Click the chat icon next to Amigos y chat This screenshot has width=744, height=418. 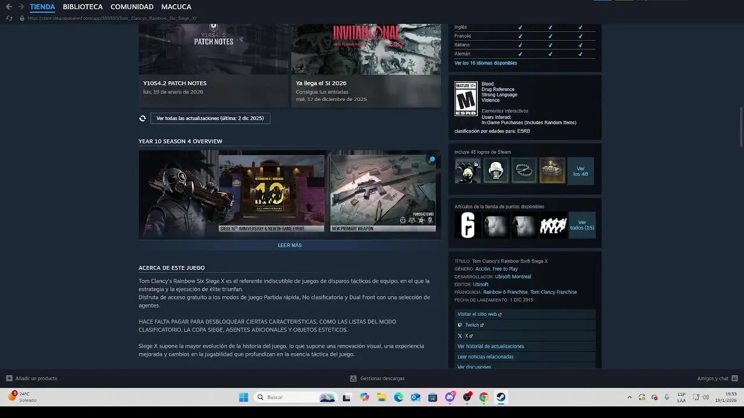pyautogui.click(x=735, y=379)
